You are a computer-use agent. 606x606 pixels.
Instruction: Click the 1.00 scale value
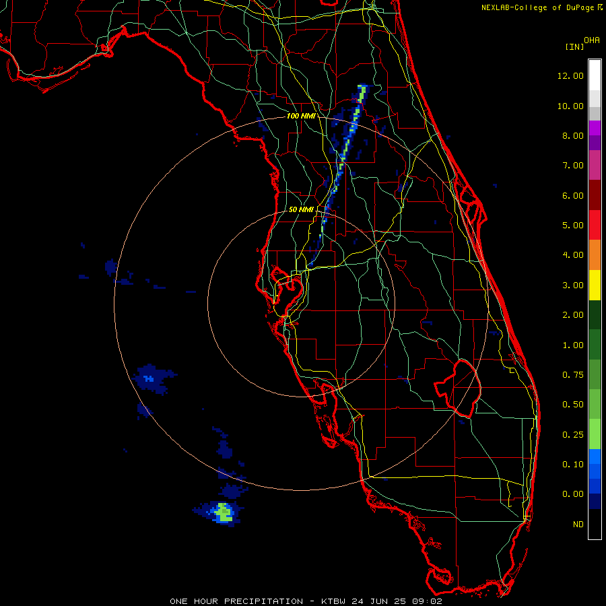(573, 345)
